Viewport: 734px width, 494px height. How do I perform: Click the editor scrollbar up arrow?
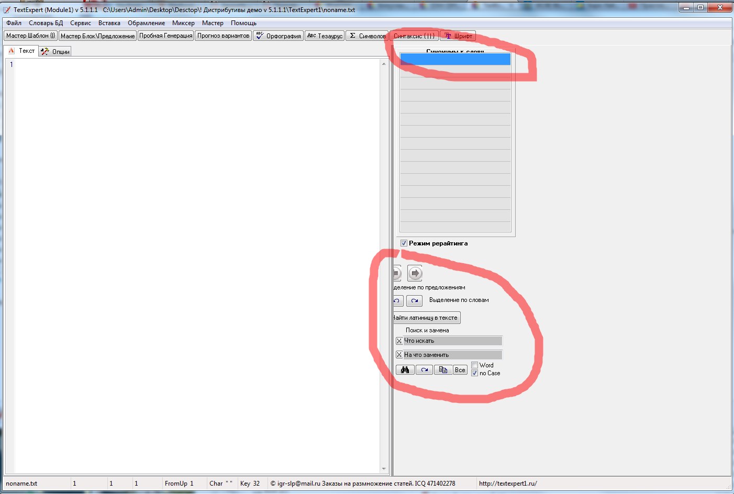(384, 64)
